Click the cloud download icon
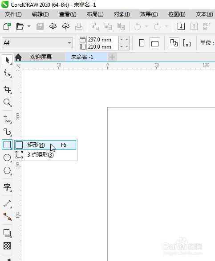The image size is (215, 261). (53, 26)
